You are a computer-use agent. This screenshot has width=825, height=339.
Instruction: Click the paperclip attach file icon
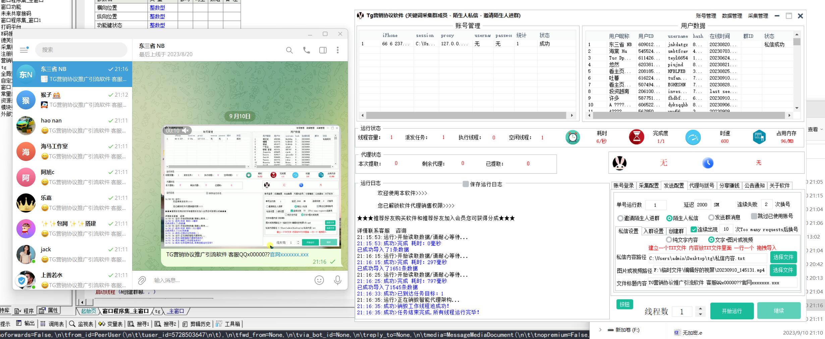(142, 280)
